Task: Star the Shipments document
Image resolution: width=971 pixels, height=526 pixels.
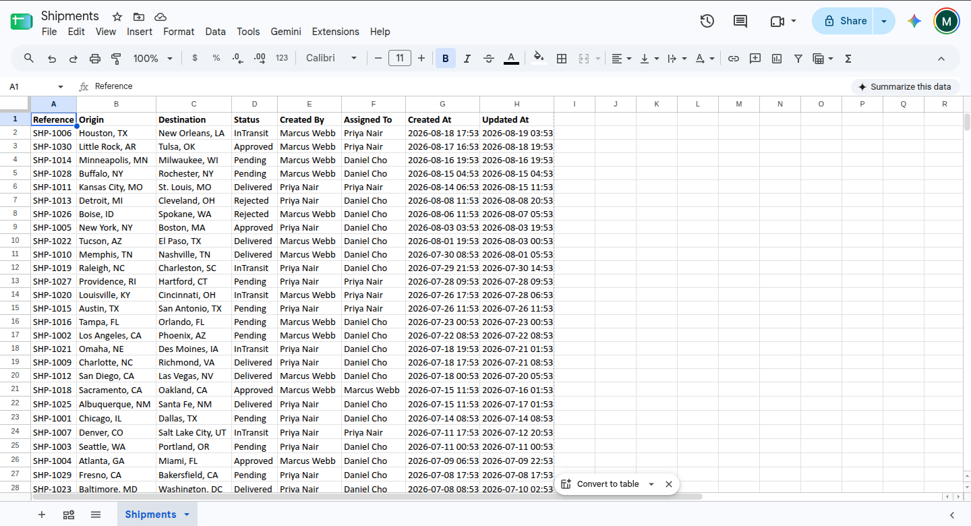Action: click(117, 17)
